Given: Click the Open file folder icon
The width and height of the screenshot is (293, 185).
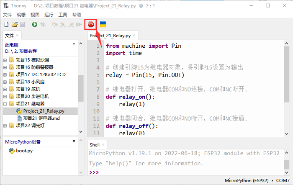Looking at the screenshot, I should coord(14,25).
